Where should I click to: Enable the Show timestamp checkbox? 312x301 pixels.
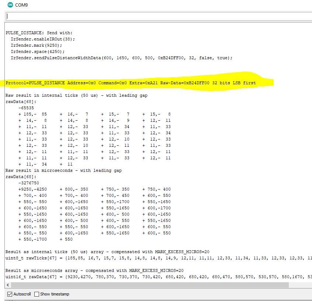[37, 294]
